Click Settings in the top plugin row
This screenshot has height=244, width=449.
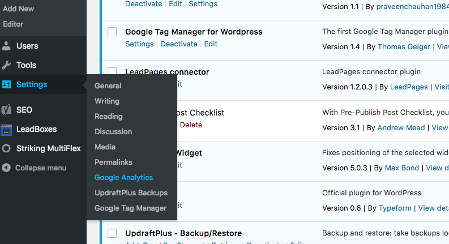coord(203,4)
